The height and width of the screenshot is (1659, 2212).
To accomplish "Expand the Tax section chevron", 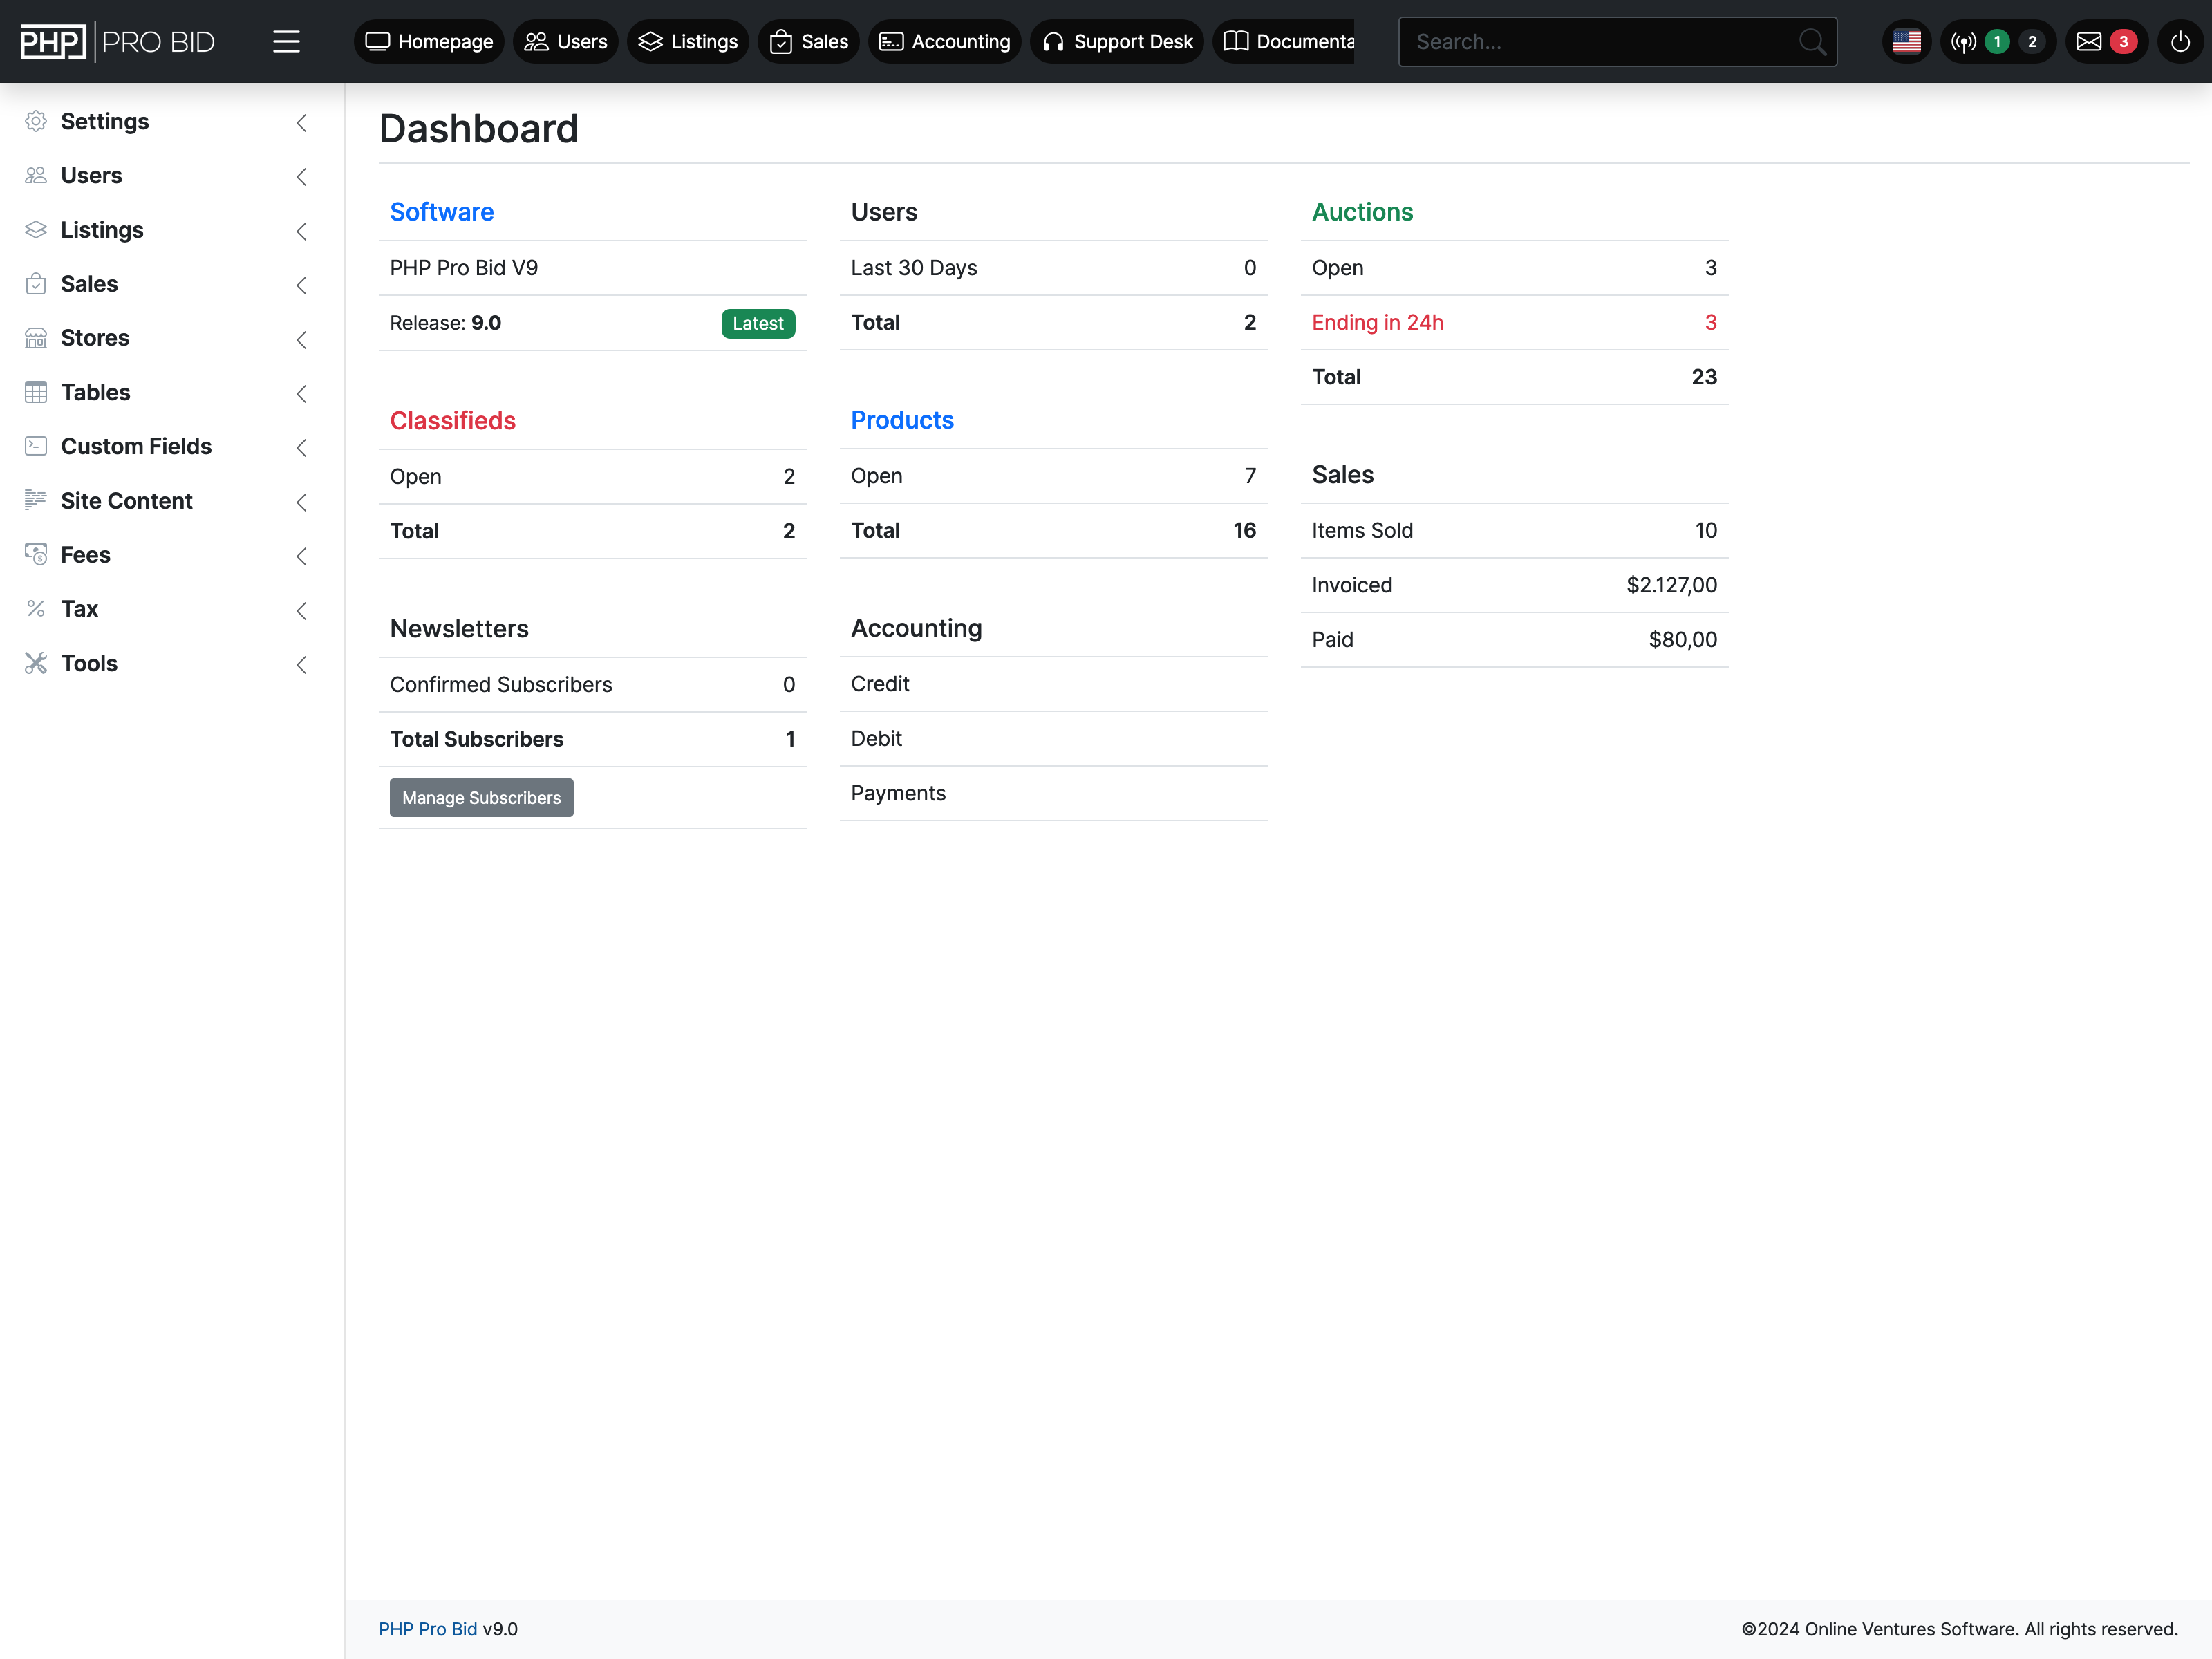I will pos(301,610).
